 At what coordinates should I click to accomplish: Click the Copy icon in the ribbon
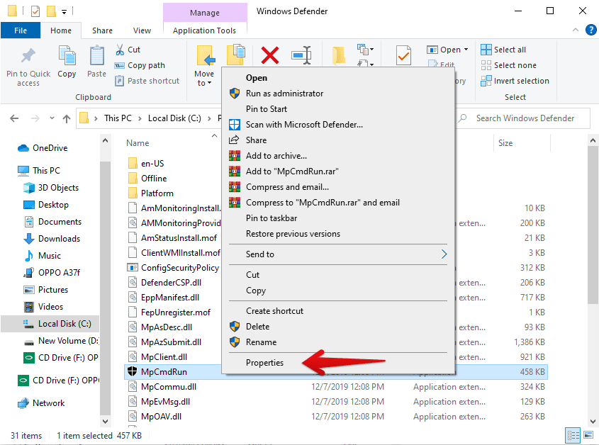[67, 56]
